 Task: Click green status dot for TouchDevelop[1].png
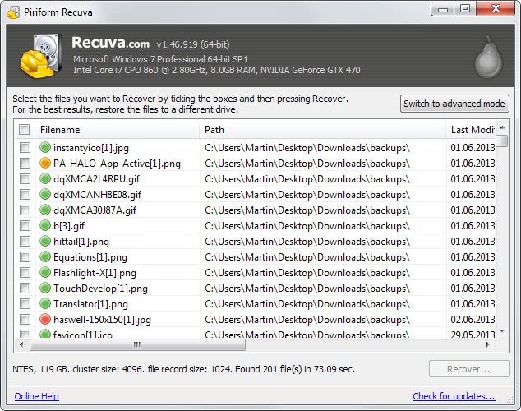point(45,288)
